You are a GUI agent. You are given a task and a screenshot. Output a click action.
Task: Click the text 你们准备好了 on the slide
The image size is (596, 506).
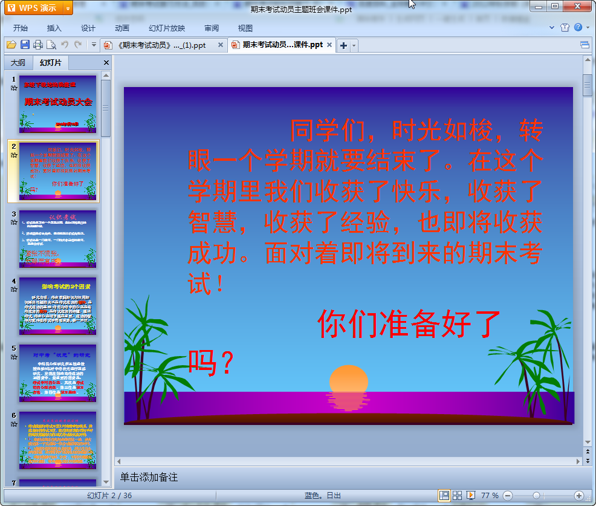coord(409,324)
